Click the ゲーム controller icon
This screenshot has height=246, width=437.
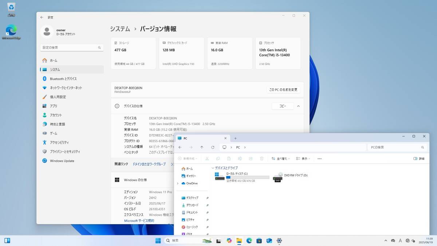pyautogui.click(x=44, y=133)
